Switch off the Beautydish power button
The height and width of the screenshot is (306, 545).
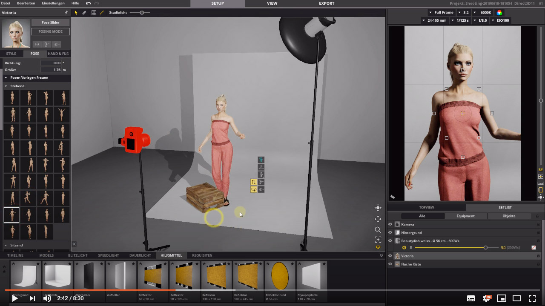tap(404, 248)
